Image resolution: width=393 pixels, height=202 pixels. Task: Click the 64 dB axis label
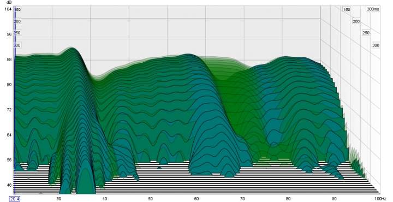click(x=9, y=135)
